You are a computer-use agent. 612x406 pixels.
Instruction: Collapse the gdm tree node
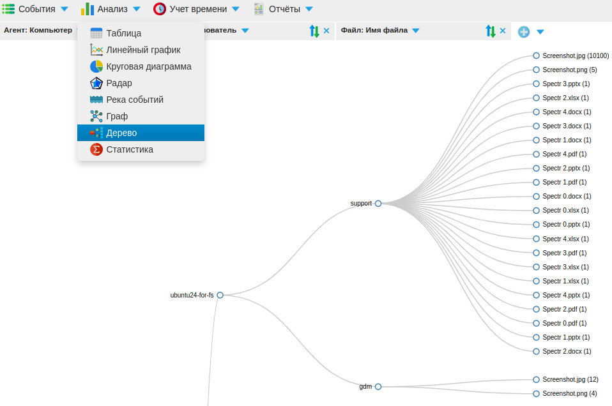(x=378, y=386)
